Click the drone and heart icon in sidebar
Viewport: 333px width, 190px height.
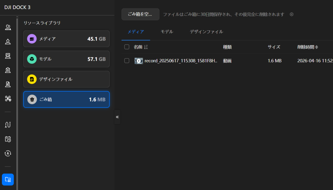tap(8, 99)
